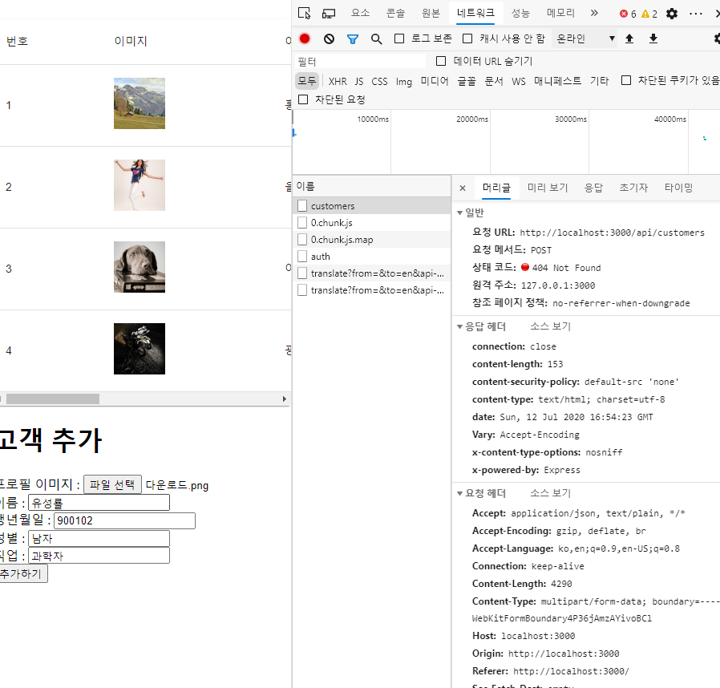Open the Preview (미리 보기) details tab

pyautogui.click(x=548, y=188)
